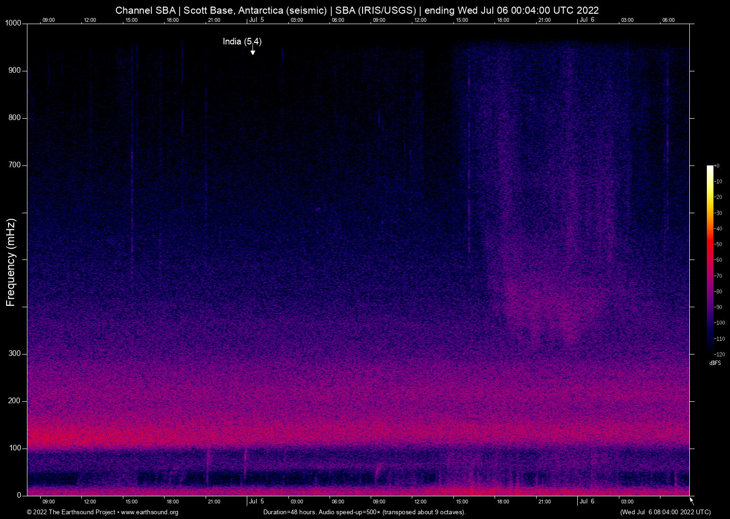
Task: Click the 100 mHz tick label
Action: (15, 448)
